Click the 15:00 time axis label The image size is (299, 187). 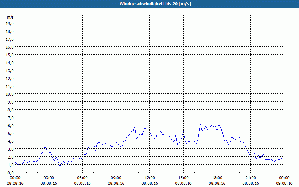click(184, 178)
